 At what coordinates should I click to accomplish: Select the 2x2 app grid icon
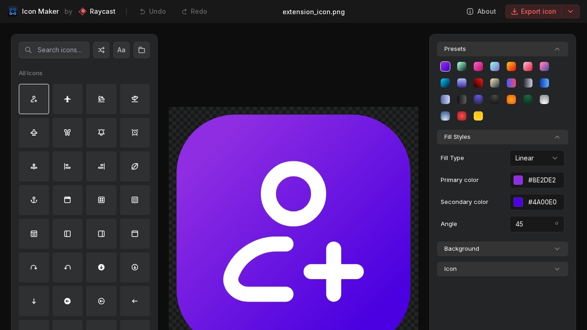[x=101, y=200]
